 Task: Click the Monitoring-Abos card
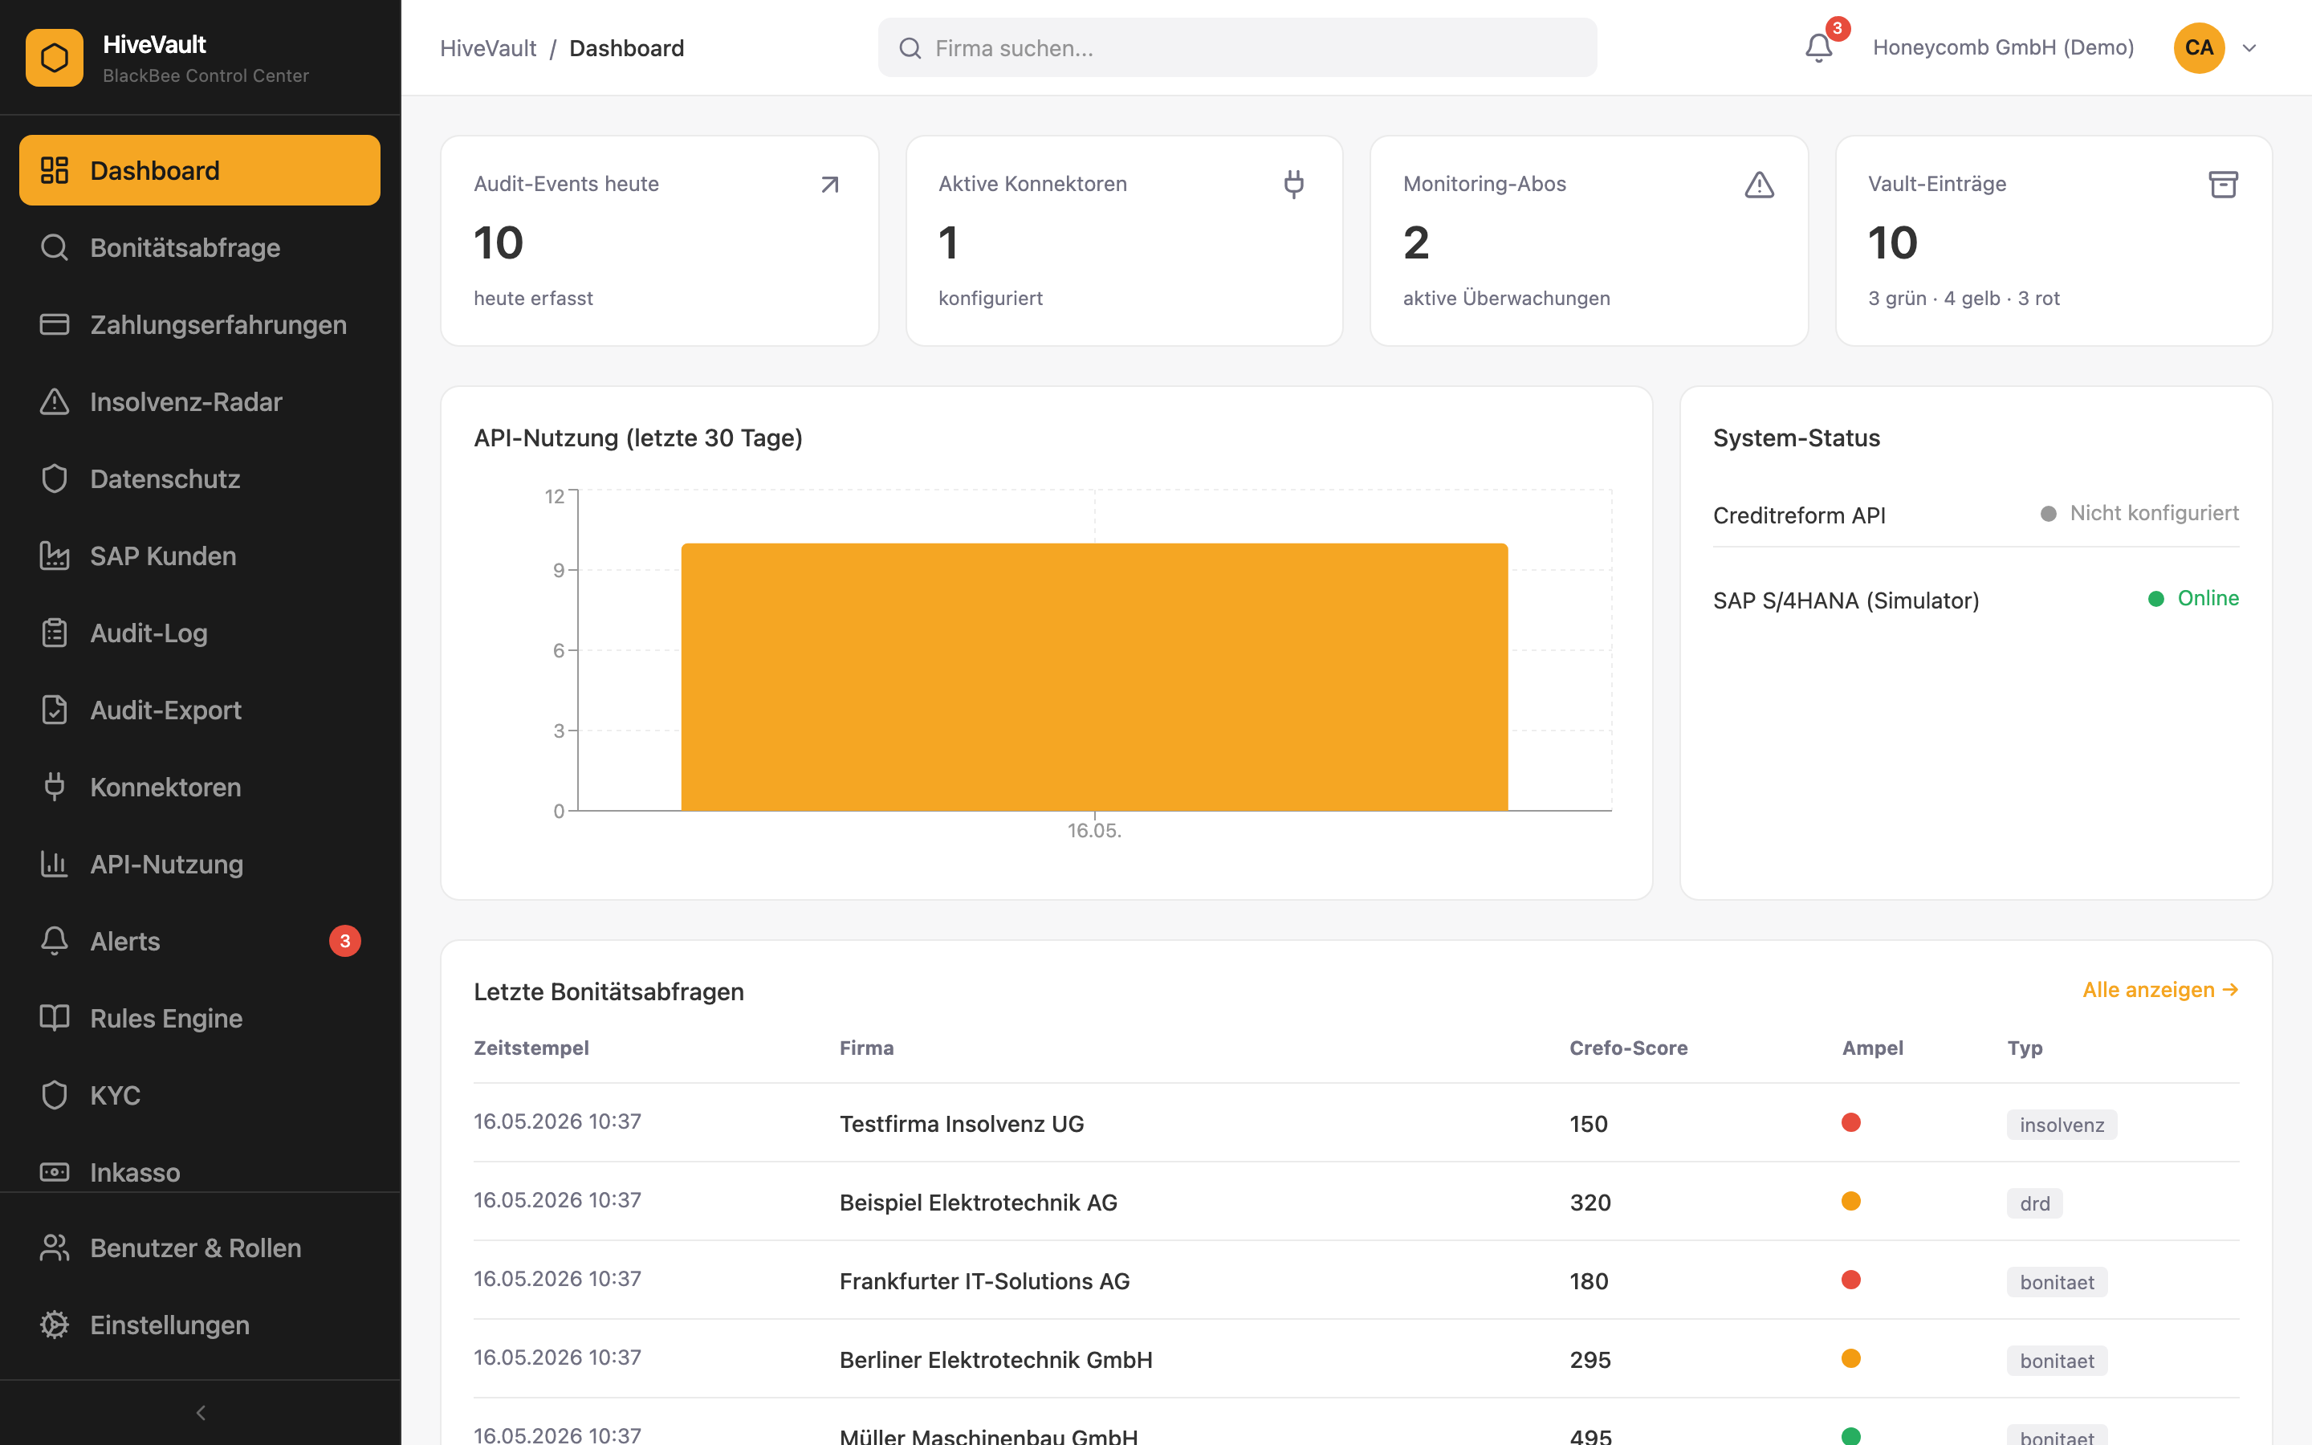1589,241
